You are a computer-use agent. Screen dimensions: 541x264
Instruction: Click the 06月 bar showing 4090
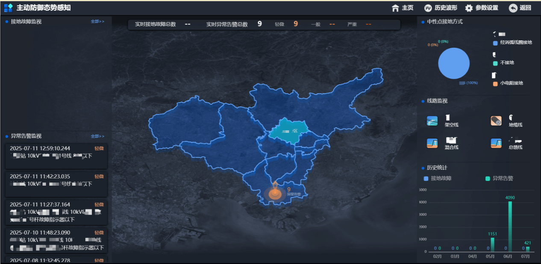510,226
